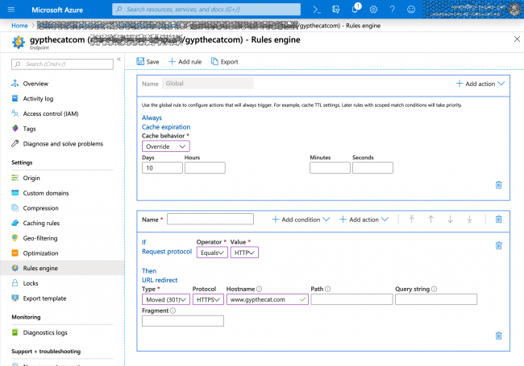The image size is (524, 366).
Task: Add a new rule
Action: [185, 62]
